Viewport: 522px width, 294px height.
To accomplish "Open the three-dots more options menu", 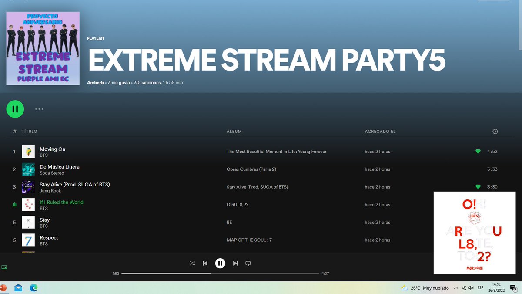I will coord(39,109).
